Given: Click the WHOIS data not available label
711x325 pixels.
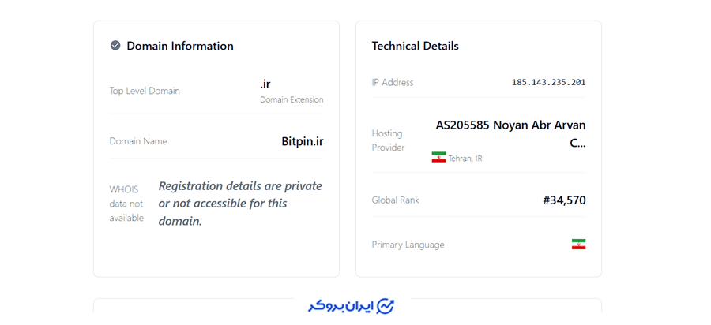Looking at the screenshot, I should [x=126, y=204].
